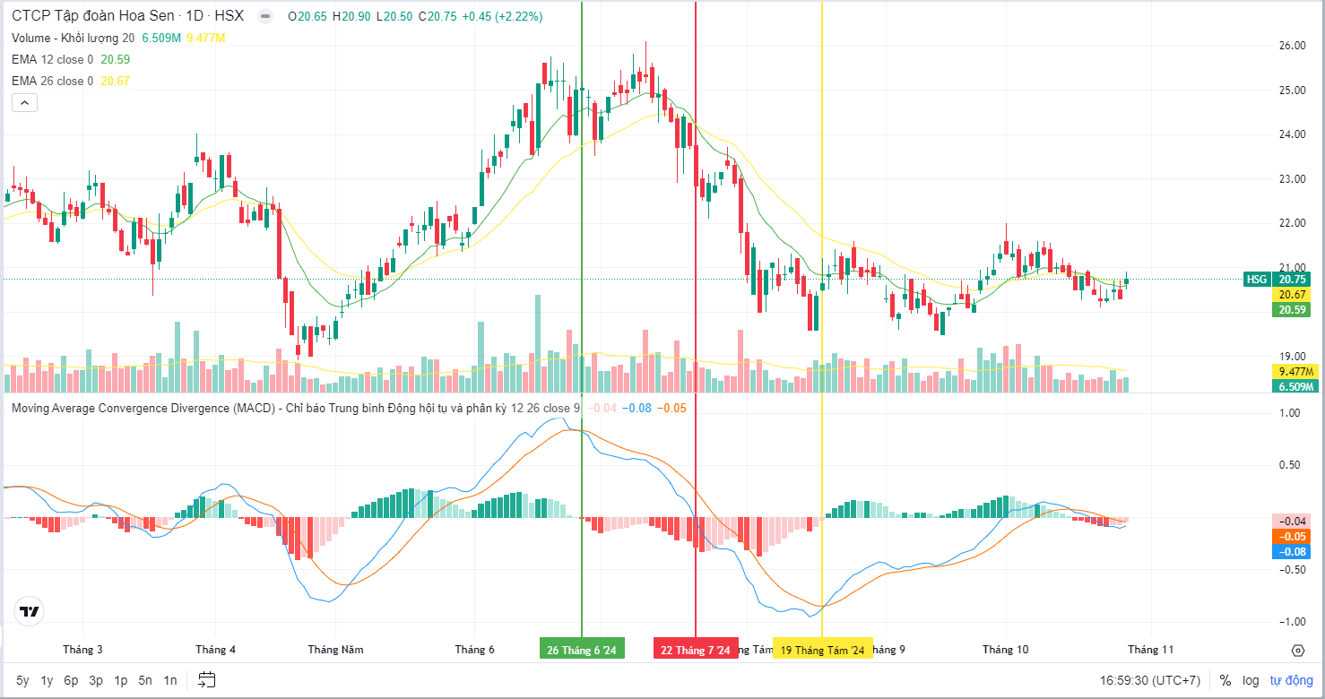Select the 5n time range
The height and width of the screenshot is (699, 1325).
click(x=145, y=680)
